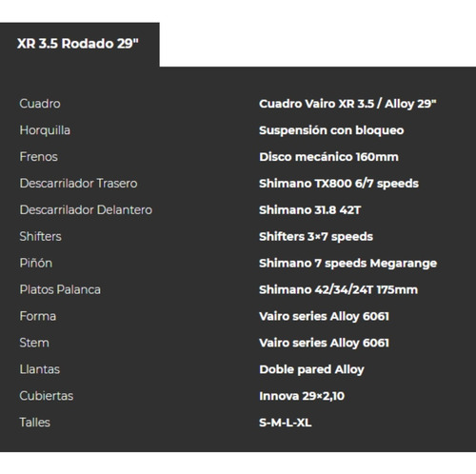Screen dimensions: 476x474
Task: Click the Cuadro spec label
Action: point(40,104)
